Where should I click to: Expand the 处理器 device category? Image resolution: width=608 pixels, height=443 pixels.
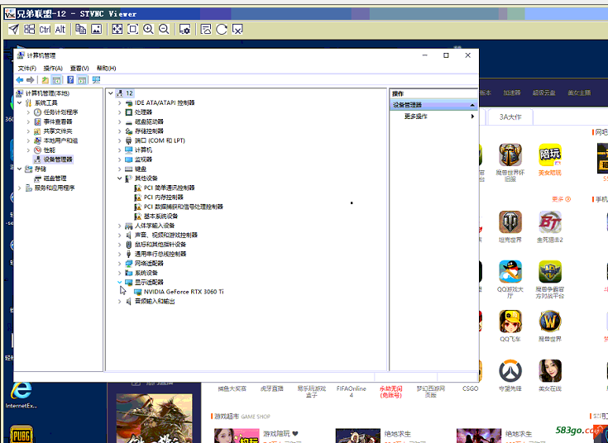pyautogui.click(x=119, y=112)
